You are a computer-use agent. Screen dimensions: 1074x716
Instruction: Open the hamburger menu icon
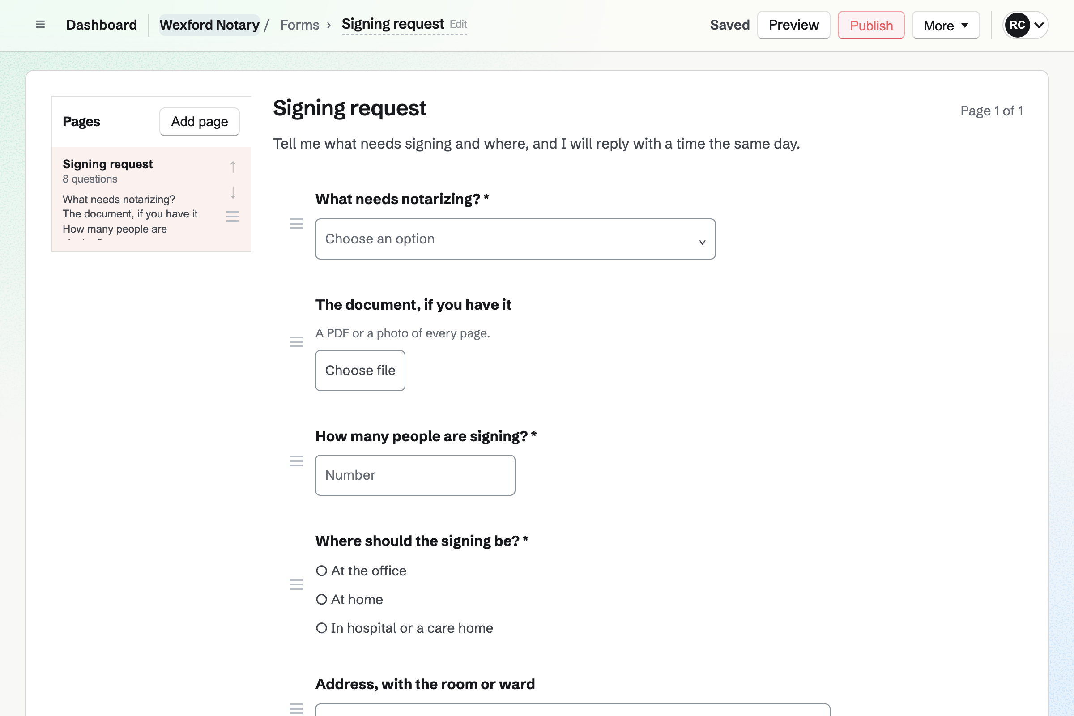coord(40,25)
